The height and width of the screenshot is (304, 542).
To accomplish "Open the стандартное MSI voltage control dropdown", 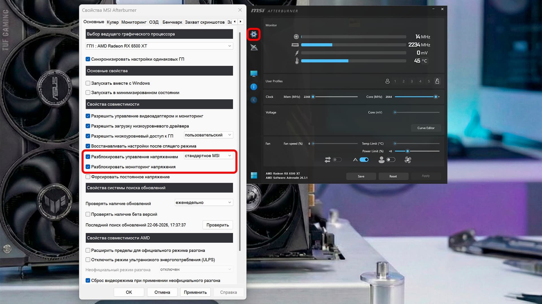I will (208, 156).
